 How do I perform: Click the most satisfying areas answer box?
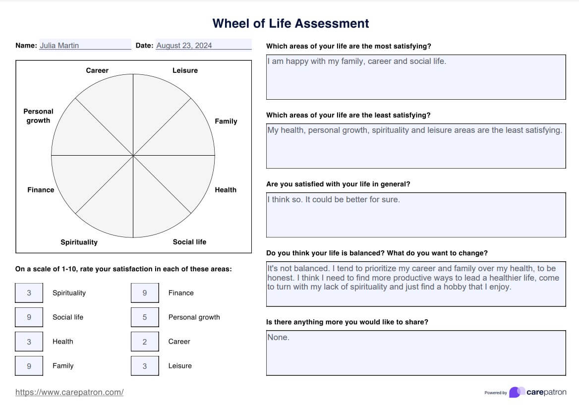pyautogui.click(x=416, y=77)
